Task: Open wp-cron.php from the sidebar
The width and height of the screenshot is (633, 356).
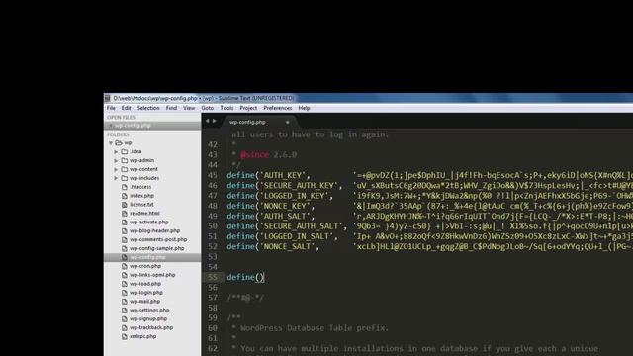Action: pyautogui.click(x=145, y=266)
